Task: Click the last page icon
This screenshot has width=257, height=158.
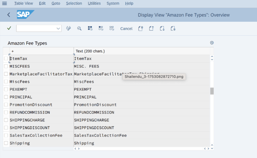Action: [173, 28]
